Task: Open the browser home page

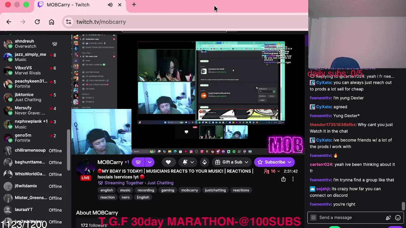Action: pyautogui.click(x=51, y=22)
